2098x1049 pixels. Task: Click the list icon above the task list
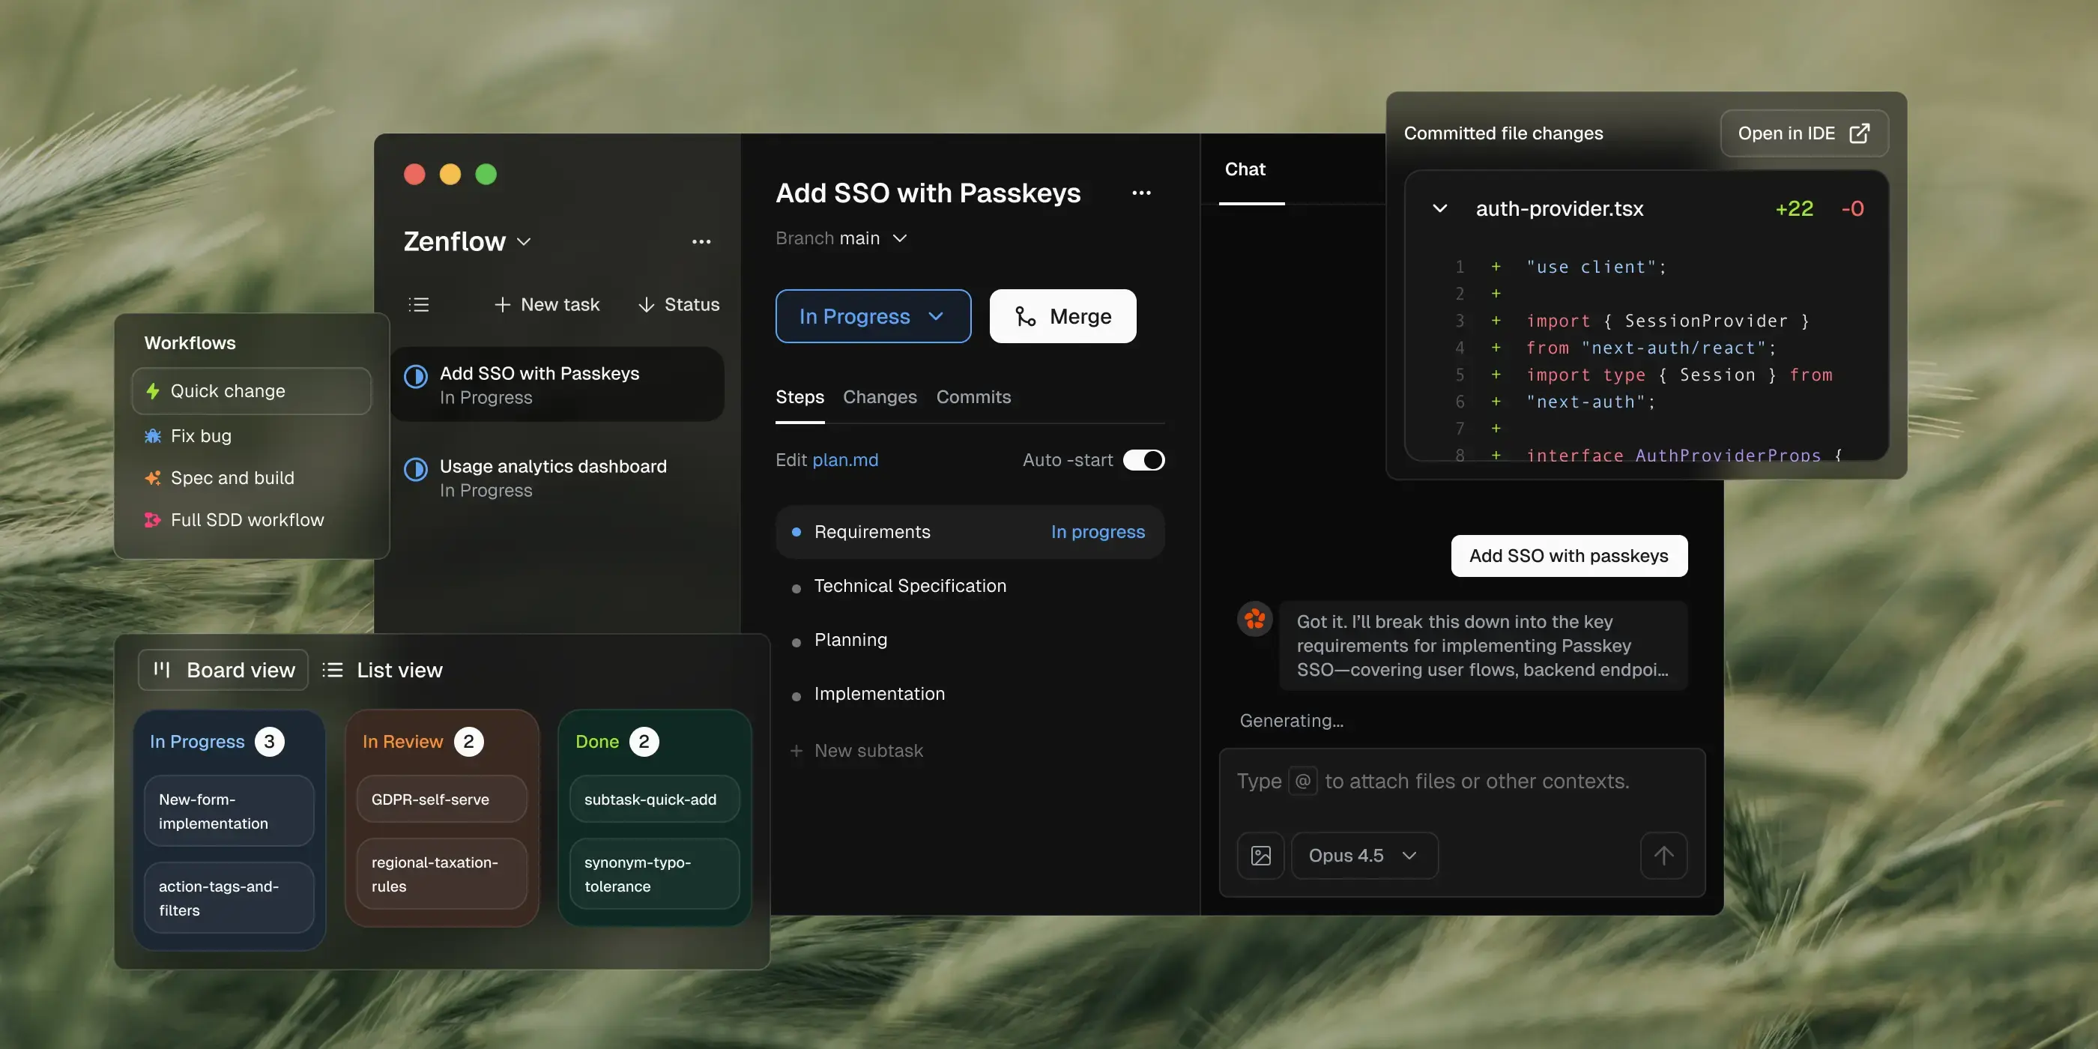click(x=419, y=303)
